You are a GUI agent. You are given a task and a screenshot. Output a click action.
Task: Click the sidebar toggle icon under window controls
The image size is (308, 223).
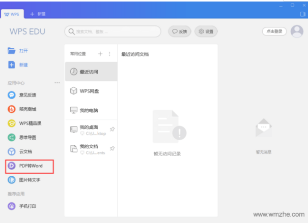303,14
